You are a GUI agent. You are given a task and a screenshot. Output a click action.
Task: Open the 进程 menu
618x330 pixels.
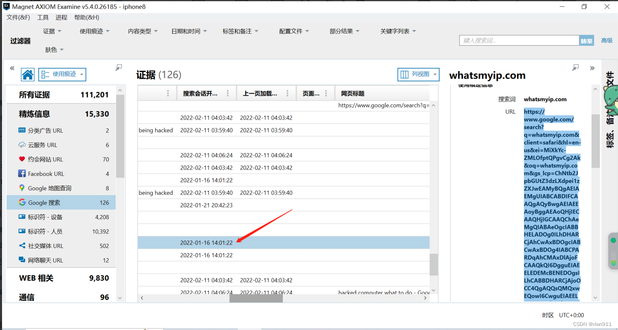62,17
